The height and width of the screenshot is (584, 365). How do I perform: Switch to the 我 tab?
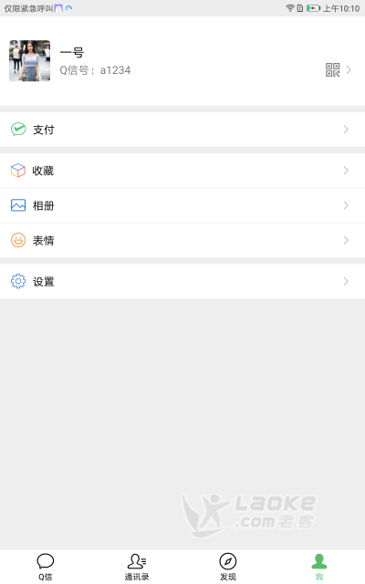(x=319, y=567)
